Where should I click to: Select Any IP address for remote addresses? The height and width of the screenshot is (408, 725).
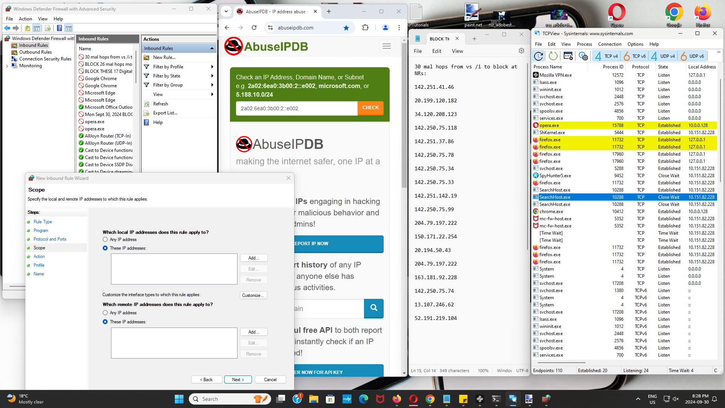coord(105,312)
